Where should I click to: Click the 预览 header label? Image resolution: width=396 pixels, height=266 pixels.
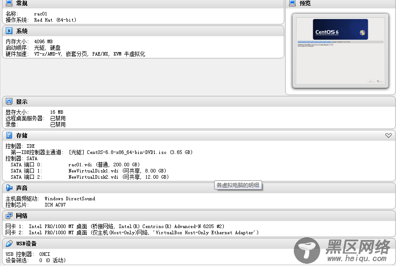point(305,3)
